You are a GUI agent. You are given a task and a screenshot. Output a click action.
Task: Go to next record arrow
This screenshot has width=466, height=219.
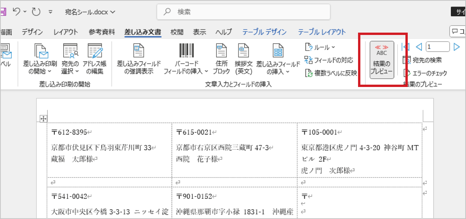click(x=457, y=47)
